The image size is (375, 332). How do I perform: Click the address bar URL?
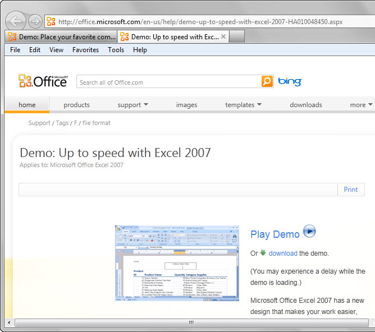[200, 22]
